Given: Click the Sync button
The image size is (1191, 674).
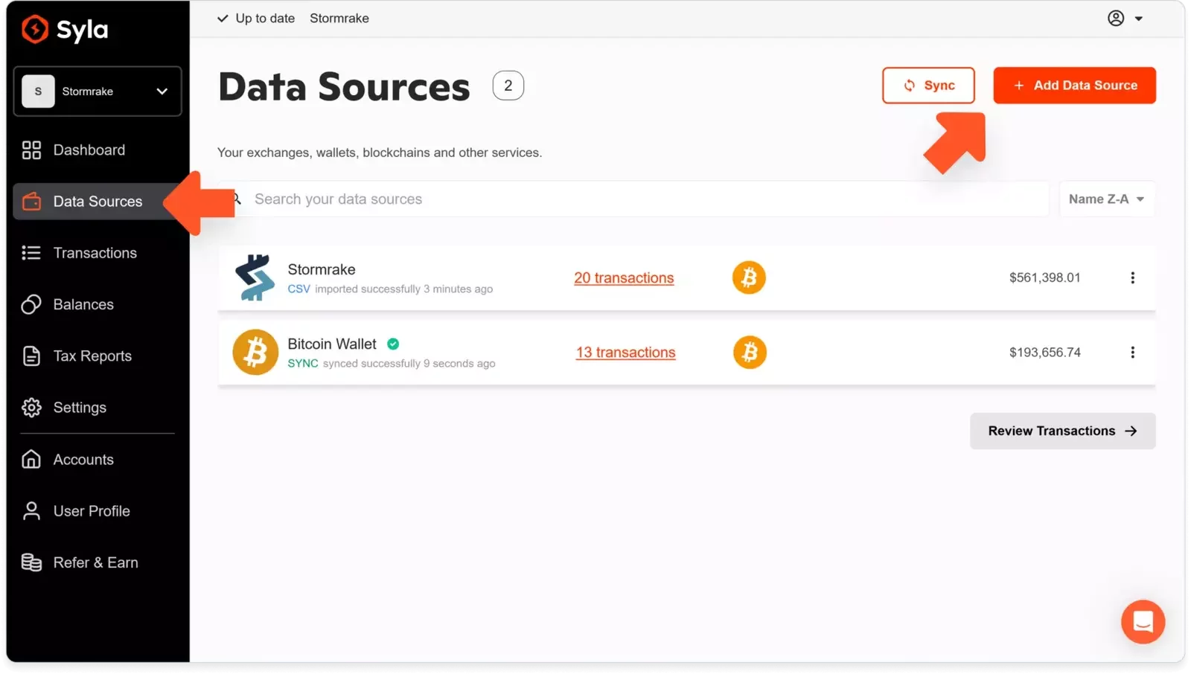Looking at the screenshot, I should (928, 86).
